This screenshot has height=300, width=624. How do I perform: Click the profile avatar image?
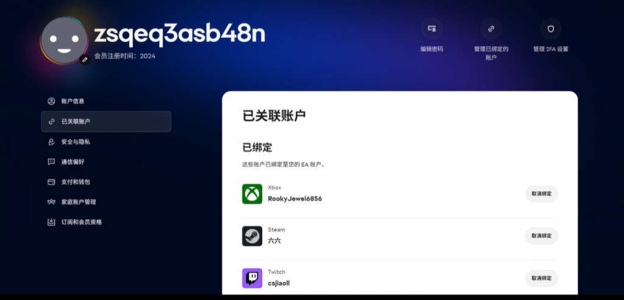(63, 40)
